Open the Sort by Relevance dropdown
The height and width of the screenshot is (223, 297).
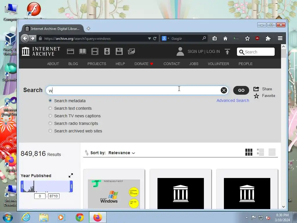pyautogui.click(x=122, y=153)
